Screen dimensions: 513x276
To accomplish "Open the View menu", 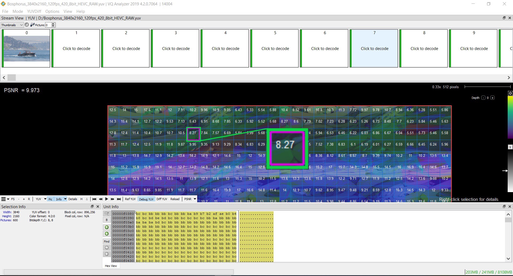I will [68, 11].
